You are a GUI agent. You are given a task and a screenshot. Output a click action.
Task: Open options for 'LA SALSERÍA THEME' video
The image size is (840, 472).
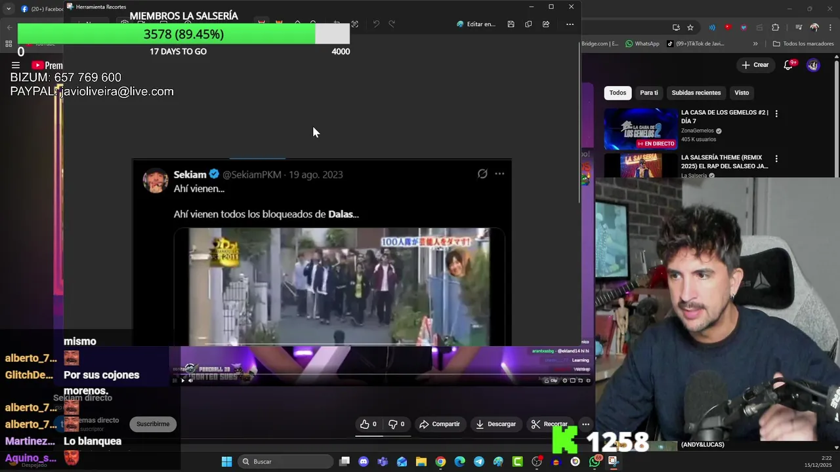776,159
